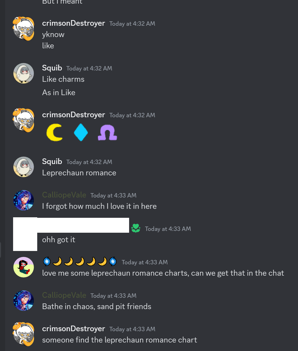
Task: Click the blue diamond emoji
Action: click(x=81, y=132)
